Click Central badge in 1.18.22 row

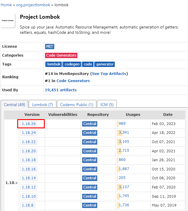(x=90, y=142)
